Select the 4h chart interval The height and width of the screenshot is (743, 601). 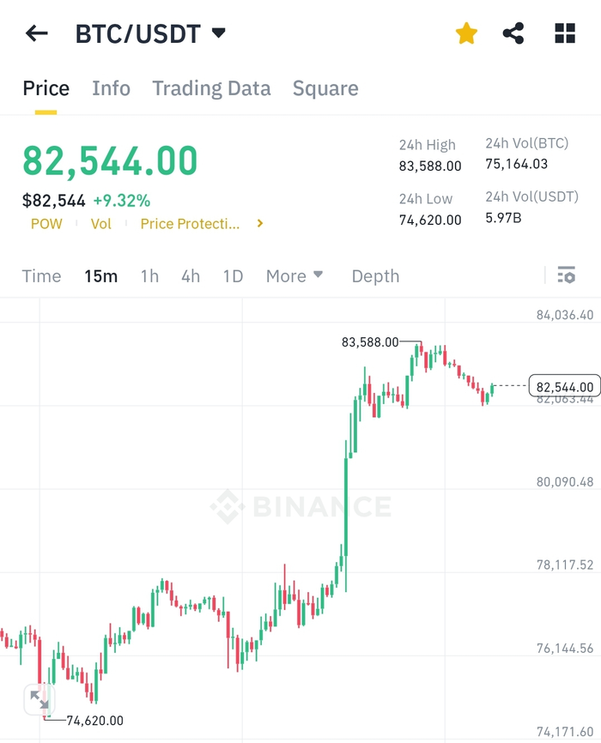click(191, 275)
